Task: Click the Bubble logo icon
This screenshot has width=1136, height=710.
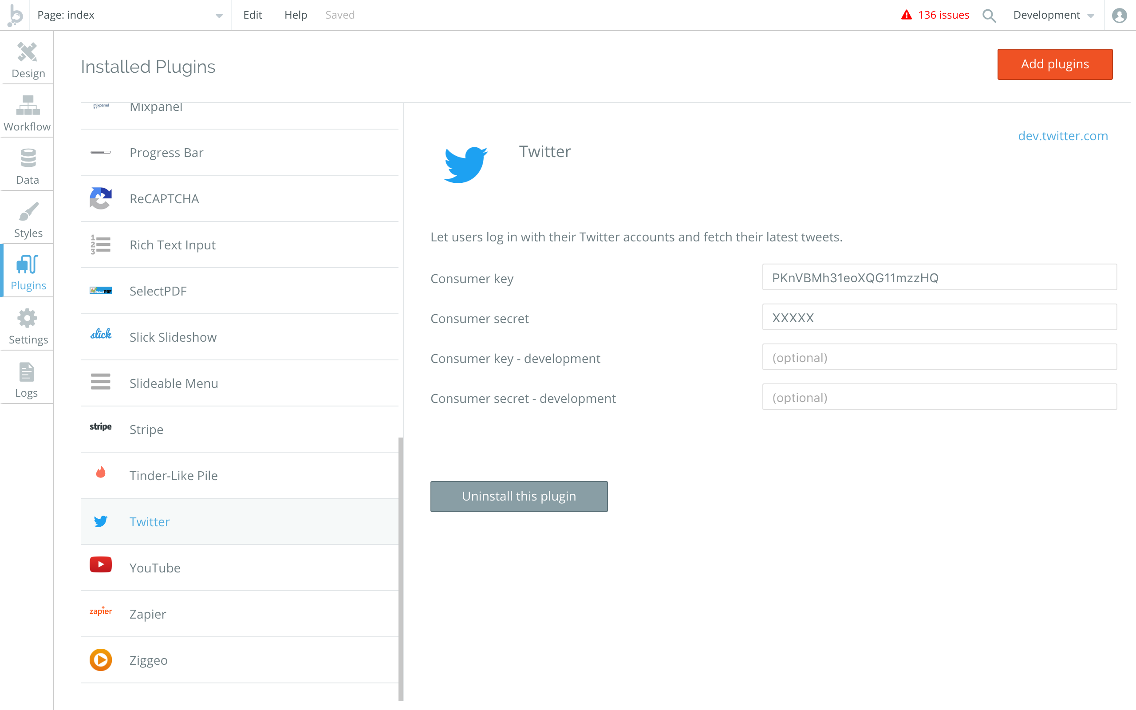Action: tap(15, 15)
